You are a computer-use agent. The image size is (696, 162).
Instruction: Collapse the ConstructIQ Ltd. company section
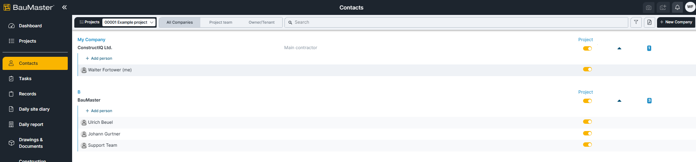click(x=619, y=48)
